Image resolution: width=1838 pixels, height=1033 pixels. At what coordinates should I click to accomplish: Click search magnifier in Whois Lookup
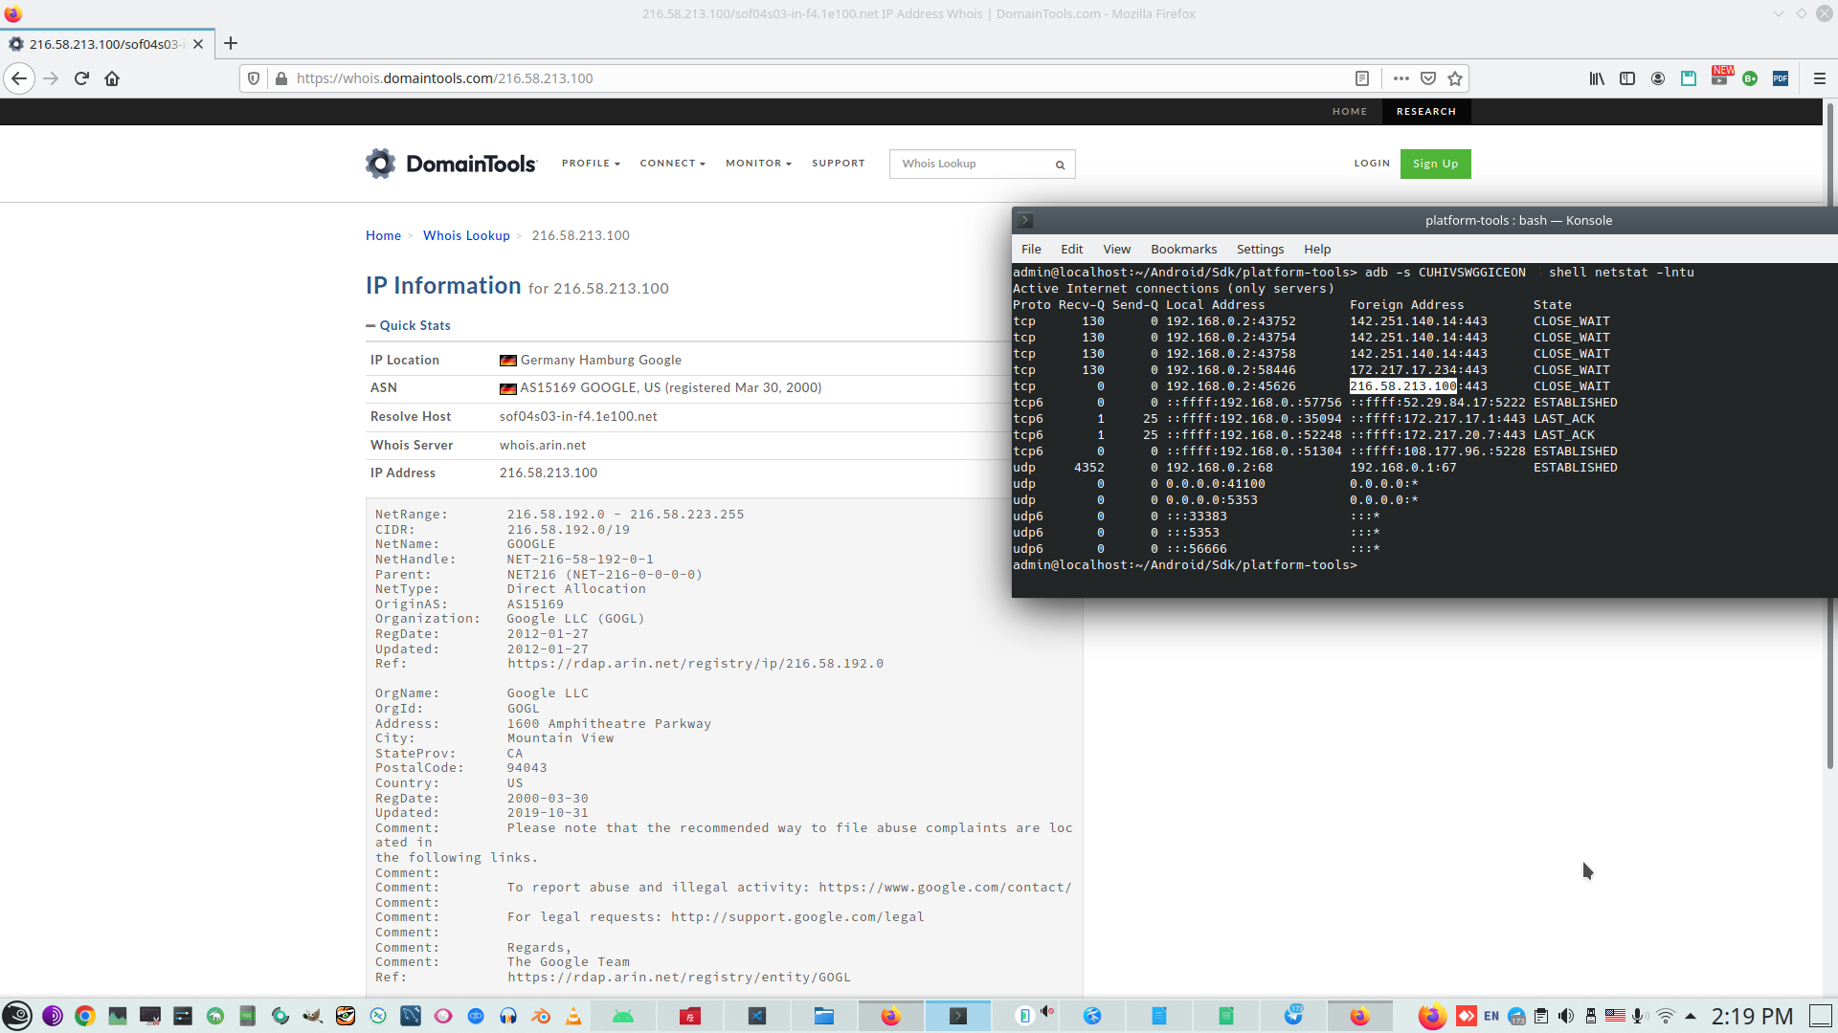click(x=1060, y=165)
